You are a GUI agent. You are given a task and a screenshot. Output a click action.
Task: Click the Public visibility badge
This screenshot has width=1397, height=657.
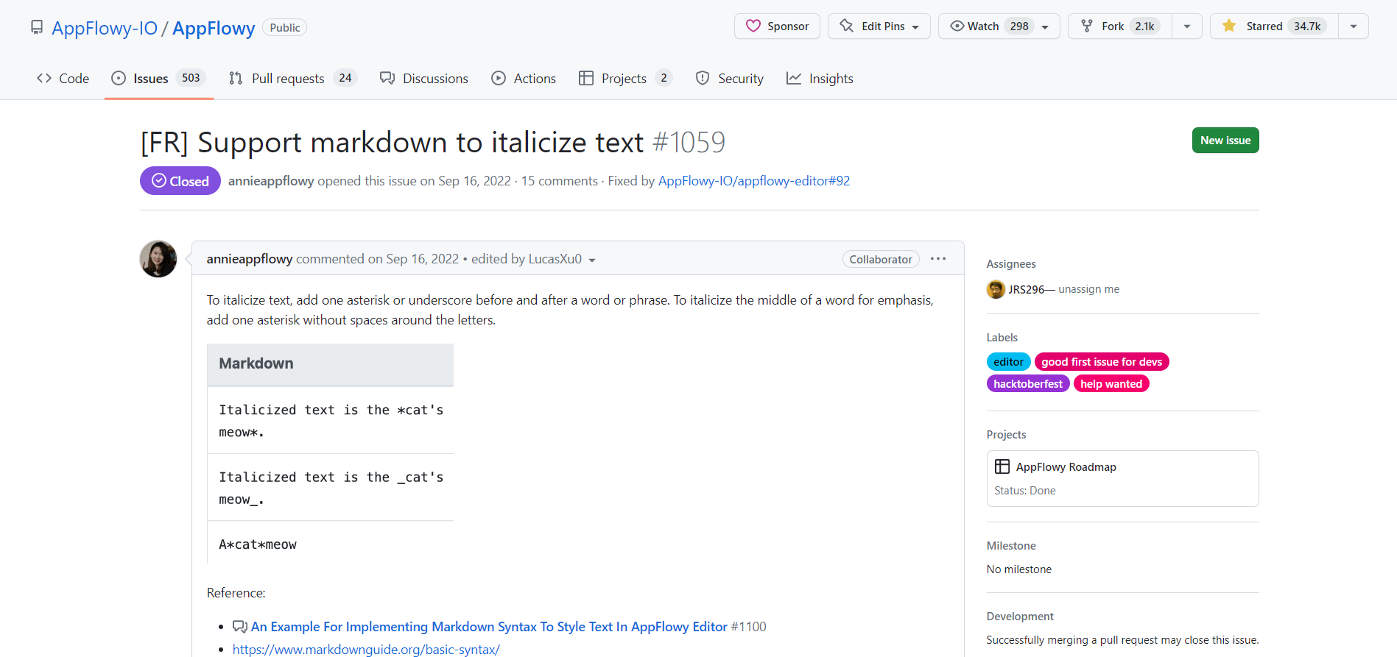284,28
